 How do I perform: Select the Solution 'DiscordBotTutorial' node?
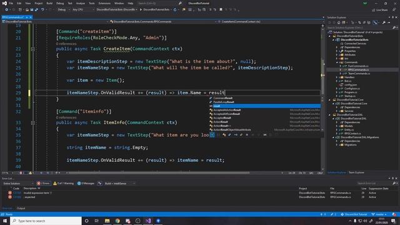pyautogui.click(x=357, y=32)
